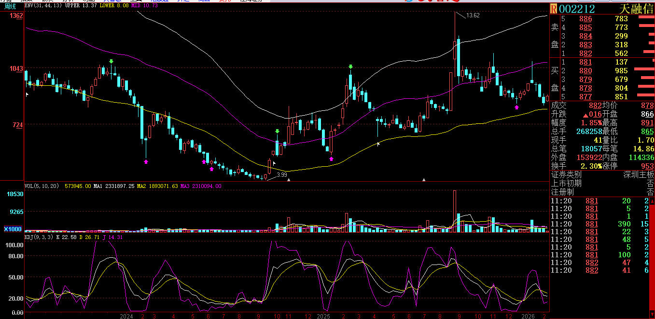Viewport: 655px width, 319px height.
Task: Click the MID 10.73 value
Action: 144,5
